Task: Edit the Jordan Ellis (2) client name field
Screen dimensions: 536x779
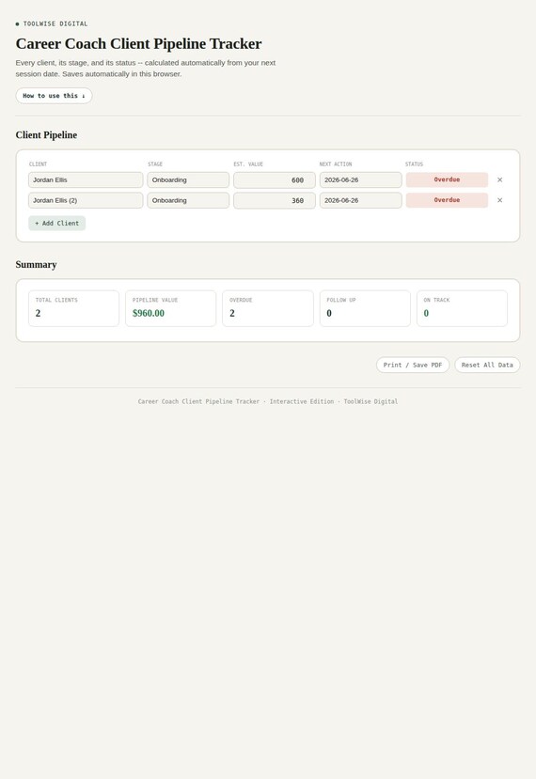Action: tap(86, 200)
